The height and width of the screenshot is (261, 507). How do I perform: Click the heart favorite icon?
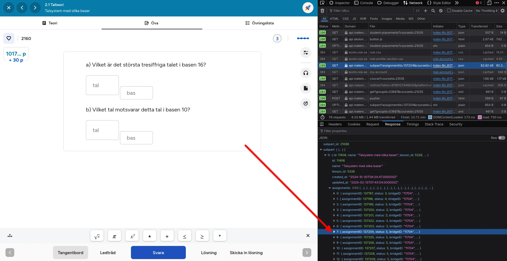pos(9,38)
